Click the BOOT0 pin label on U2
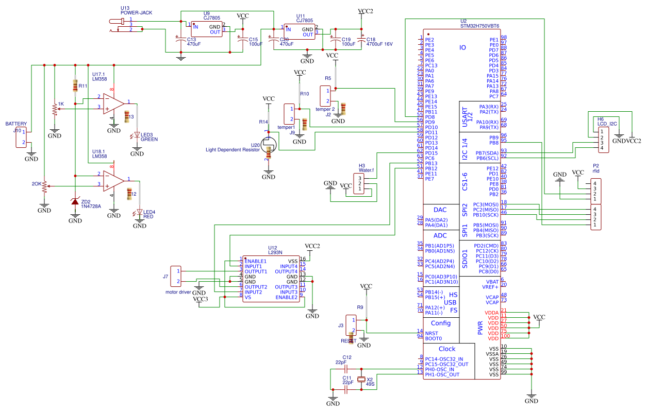Screen dimensions: 647x412 (x=433, y=338)
